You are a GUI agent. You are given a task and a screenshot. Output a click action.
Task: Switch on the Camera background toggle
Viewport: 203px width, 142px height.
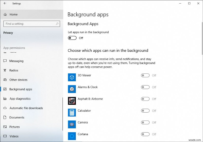(x=145, y=123)
